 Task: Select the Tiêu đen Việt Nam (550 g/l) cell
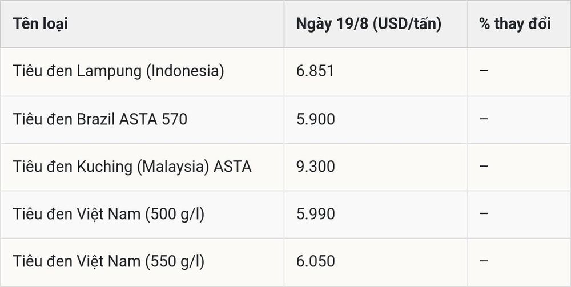click(x=142, y=262)
